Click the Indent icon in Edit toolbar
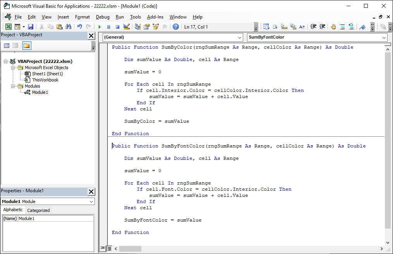 (314, 27)
